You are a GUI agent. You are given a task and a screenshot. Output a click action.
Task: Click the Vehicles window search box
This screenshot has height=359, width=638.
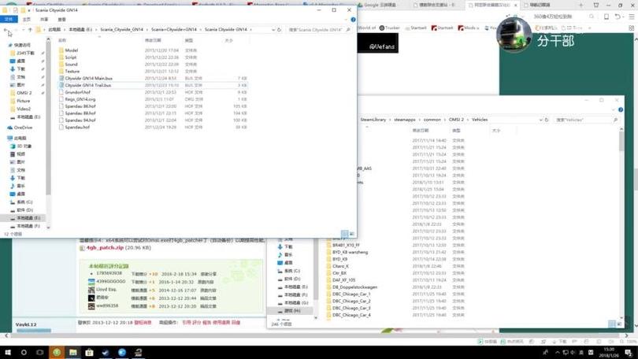[x=586, y=120]
